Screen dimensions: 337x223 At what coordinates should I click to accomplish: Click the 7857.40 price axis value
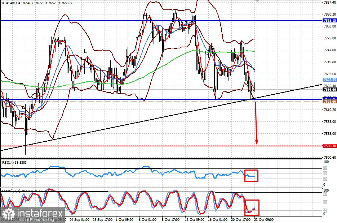tap(330, 3)
